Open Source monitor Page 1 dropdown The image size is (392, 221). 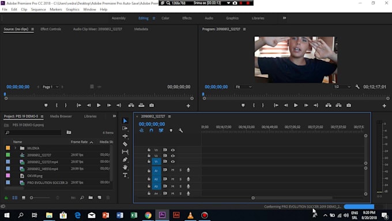coord(51,87)
